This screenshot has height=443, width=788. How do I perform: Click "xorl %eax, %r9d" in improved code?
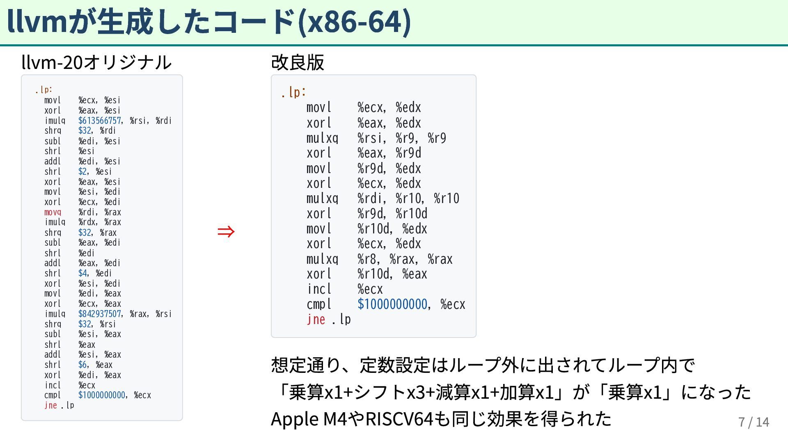point(364,153)
